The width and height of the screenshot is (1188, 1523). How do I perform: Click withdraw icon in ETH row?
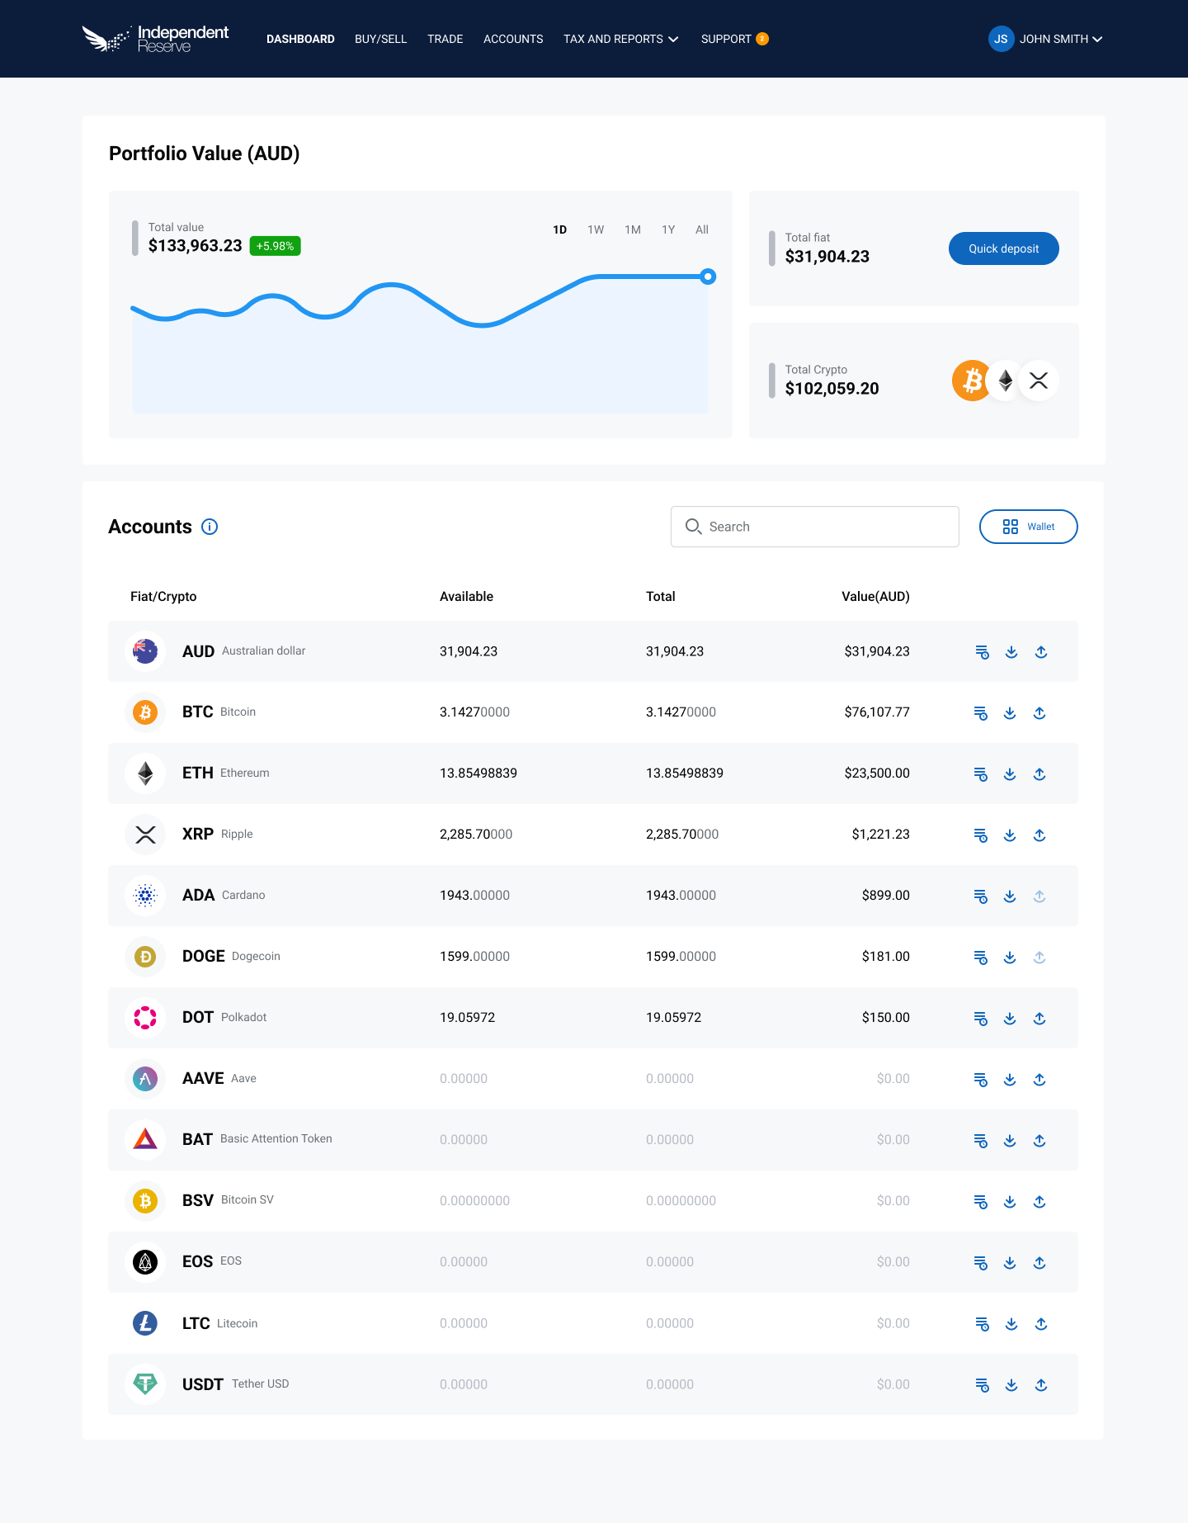(x=1039, y=774)
